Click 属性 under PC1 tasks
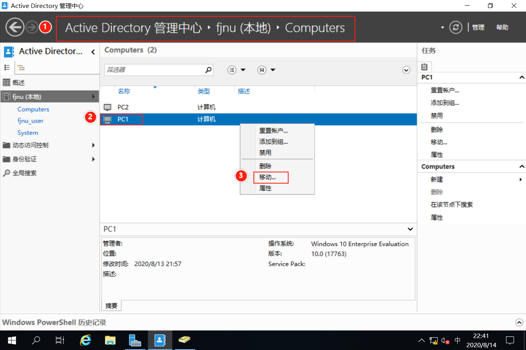Viewport: 526px width, 350px height. [437, 154]
